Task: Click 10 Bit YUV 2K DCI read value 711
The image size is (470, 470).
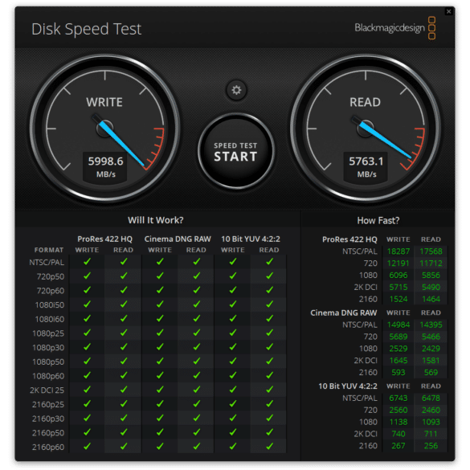Action: (x=431, y=434)
